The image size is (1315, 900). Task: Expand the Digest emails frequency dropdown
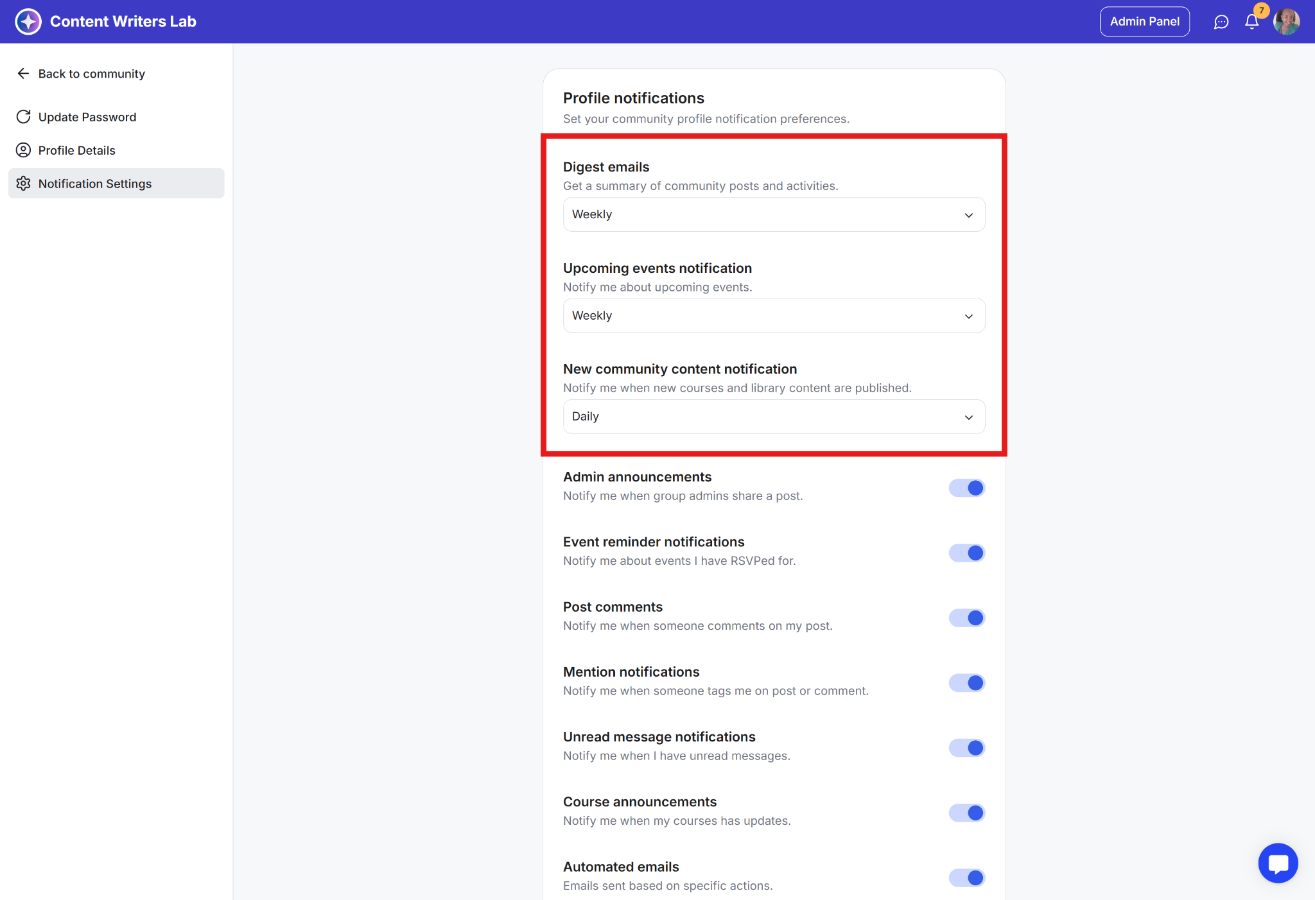pos(774,214)
